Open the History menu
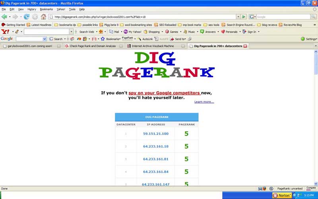The image size is (318, 199). tap(32, 9)
